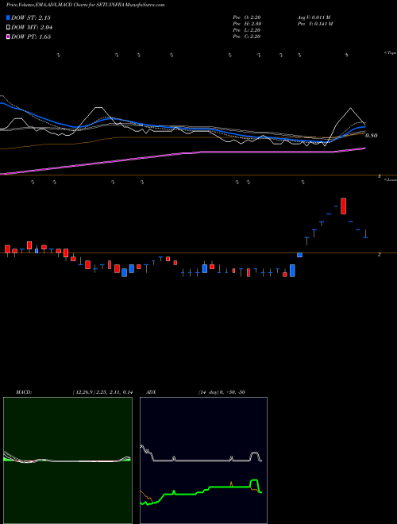Click the 0.80 label beside the EMA lines

(372, 136)
